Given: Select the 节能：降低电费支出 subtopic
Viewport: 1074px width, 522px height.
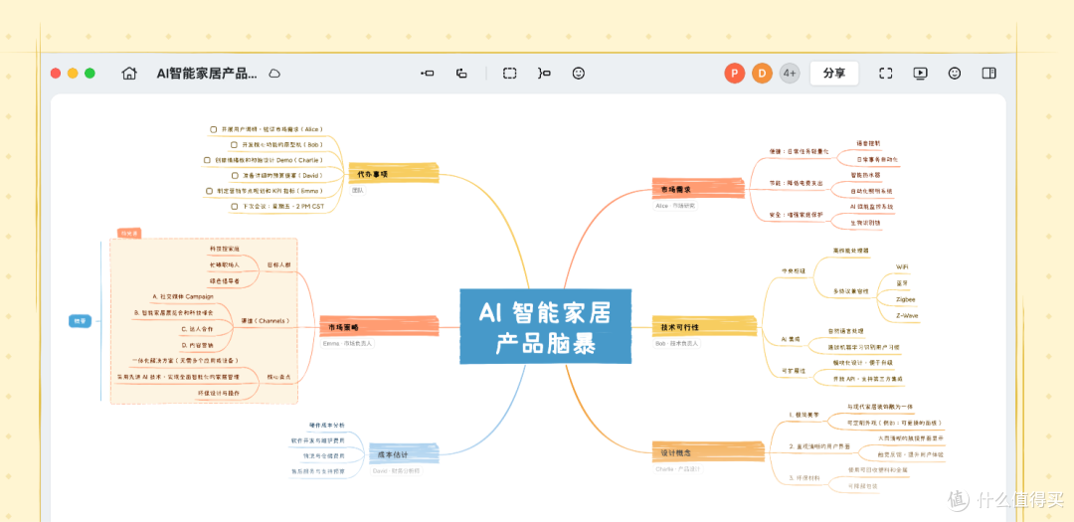Looking at the screenshot, I should pyautogui.click(x=797, y=183).
